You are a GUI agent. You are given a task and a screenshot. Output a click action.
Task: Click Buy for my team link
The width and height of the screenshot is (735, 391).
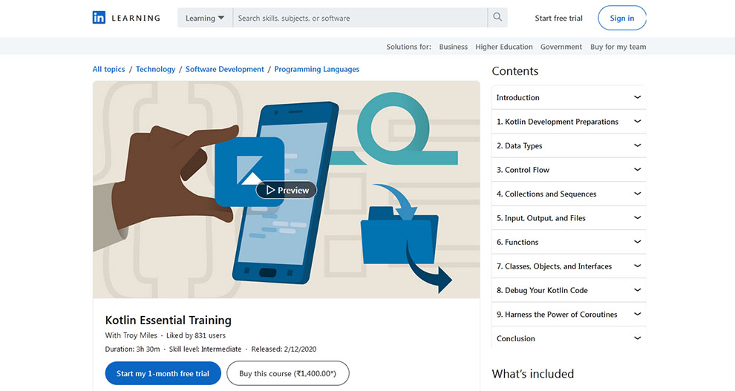tap(618, 47)
